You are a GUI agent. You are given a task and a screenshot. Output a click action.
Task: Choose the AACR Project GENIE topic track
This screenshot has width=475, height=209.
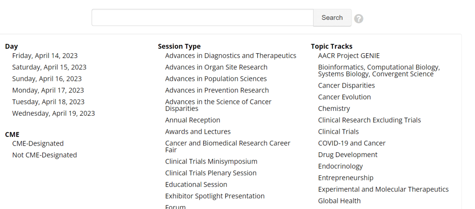(x=349, y=56)
